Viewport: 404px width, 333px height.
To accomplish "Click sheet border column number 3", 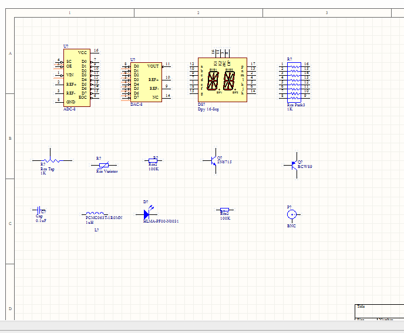I will tap(326, 13).
